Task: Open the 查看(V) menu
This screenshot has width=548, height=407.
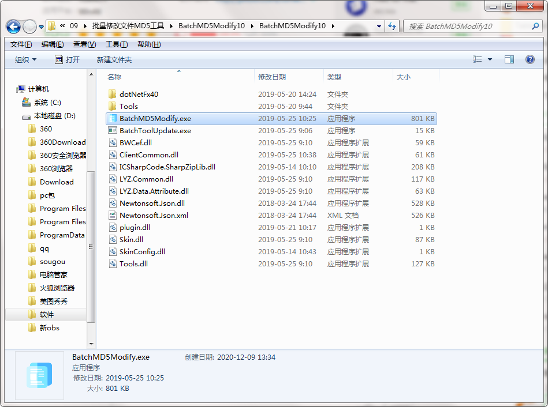Action: (x=84, y=44)
